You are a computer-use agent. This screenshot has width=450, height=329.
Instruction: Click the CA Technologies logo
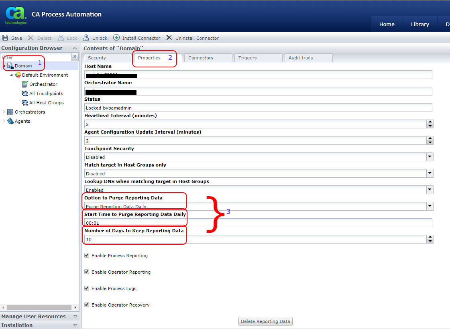coord(16,15)
